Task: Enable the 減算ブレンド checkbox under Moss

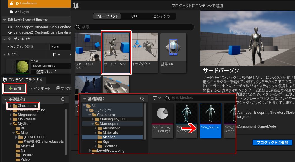Action: (x=33, y=72)
